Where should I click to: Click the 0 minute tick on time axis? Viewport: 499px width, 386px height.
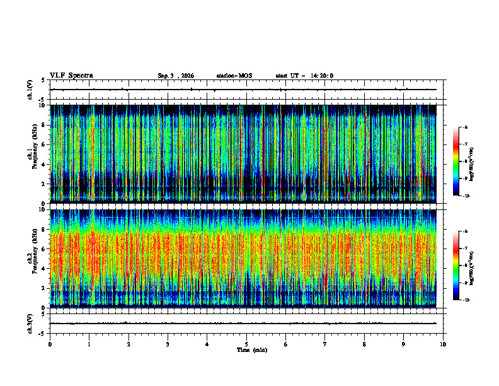50,344
